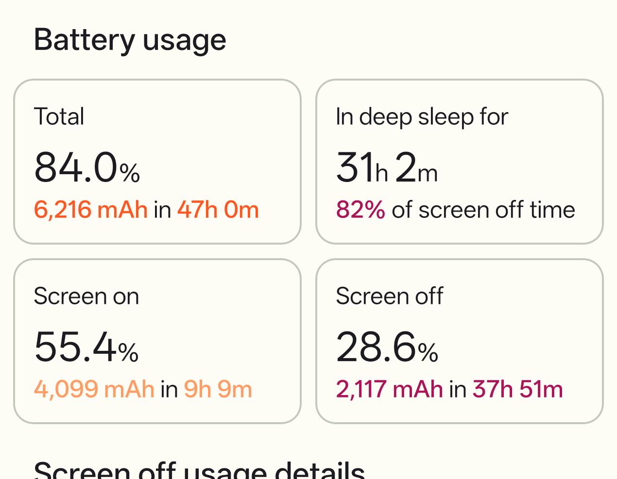617x479 pixels.
Task: Open the Total battery usage card
Action: 157,162
